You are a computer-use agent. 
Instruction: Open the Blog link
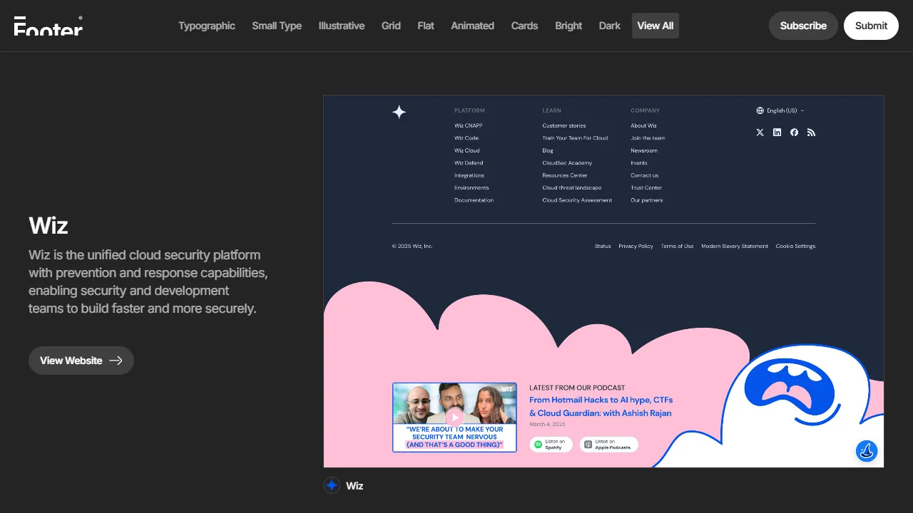click(548, 150)
